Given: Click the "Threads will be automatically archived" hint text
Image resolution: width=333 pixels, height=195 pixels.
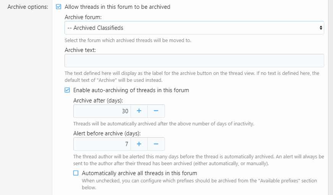Looking at the screenshot, I should [x=164, y=123].
